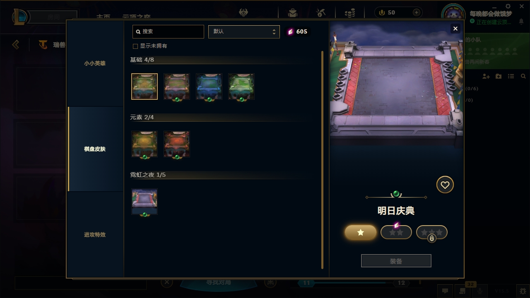The width and height of the screenshot is (530, 298).
Task: Go back with the left chevron arrow
Action: 16,44
